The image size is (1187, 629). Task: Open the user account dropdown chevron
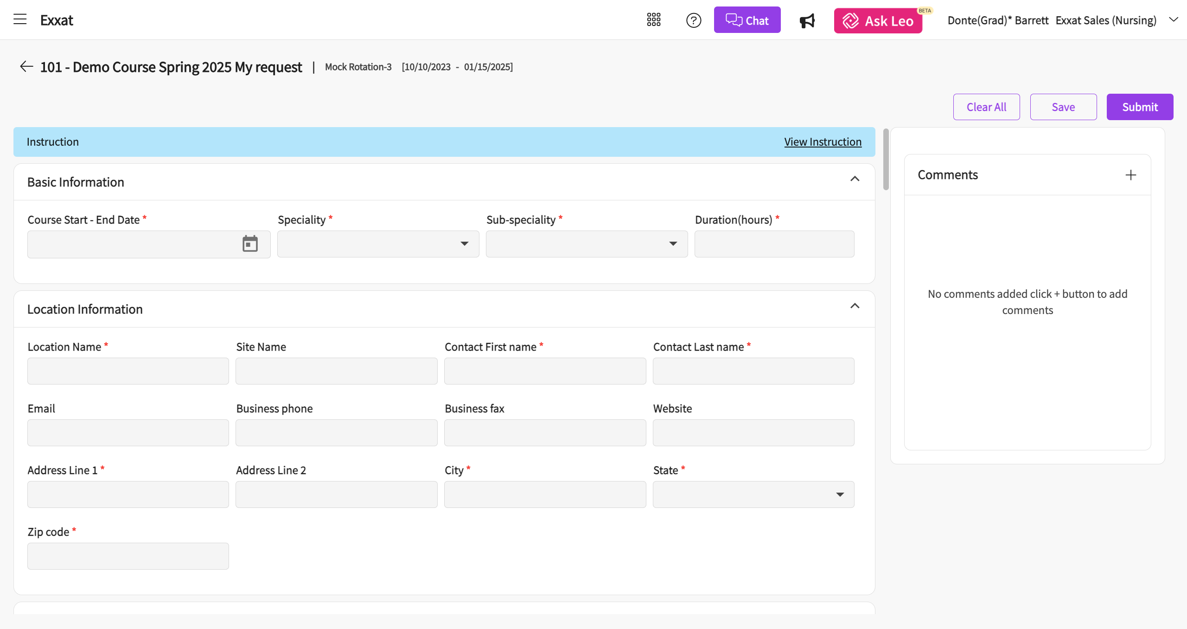point(1173,19)
